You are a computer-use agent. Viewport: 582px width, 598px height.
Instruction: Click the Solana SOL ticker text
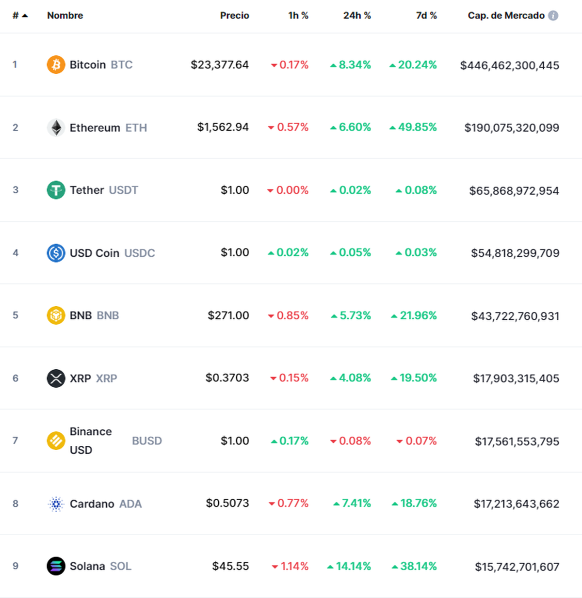(120, 566)
